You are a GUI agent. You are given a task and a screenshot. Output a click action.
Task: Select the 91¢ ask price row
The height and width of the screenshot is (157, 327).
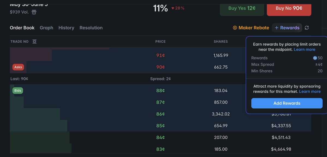(160, 55)
